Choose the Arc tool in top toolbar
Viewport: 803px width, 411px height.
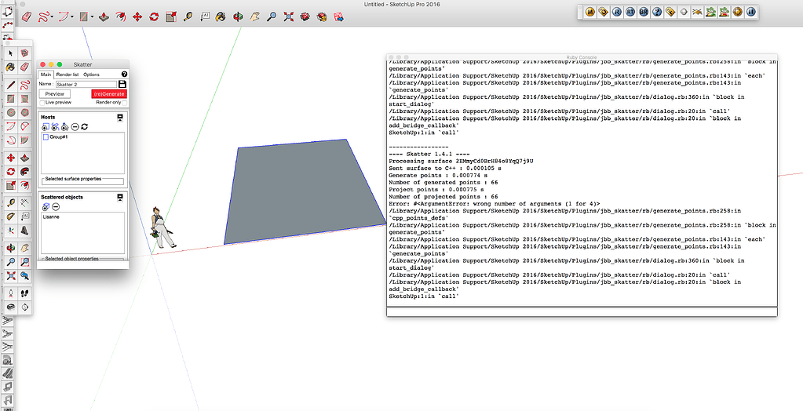64,17
